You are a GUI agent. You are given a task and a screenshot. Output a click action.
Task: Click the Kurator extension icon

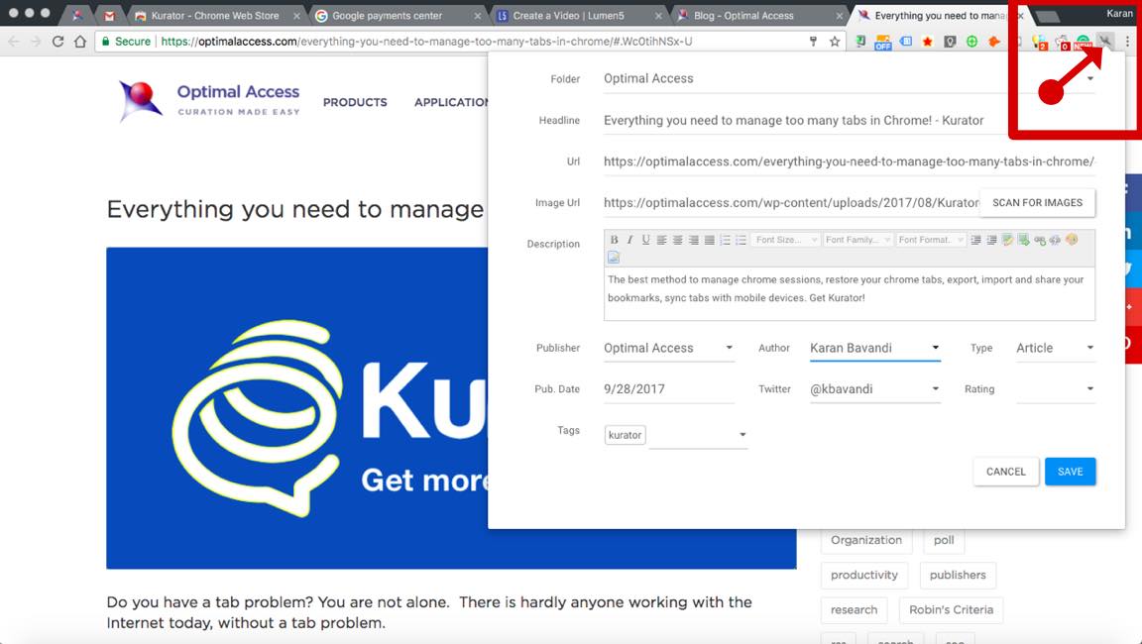(x=1105, y=41)
